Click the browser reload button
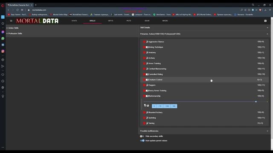273x153 pixels. pyautogui.click(x=17, y=10)
